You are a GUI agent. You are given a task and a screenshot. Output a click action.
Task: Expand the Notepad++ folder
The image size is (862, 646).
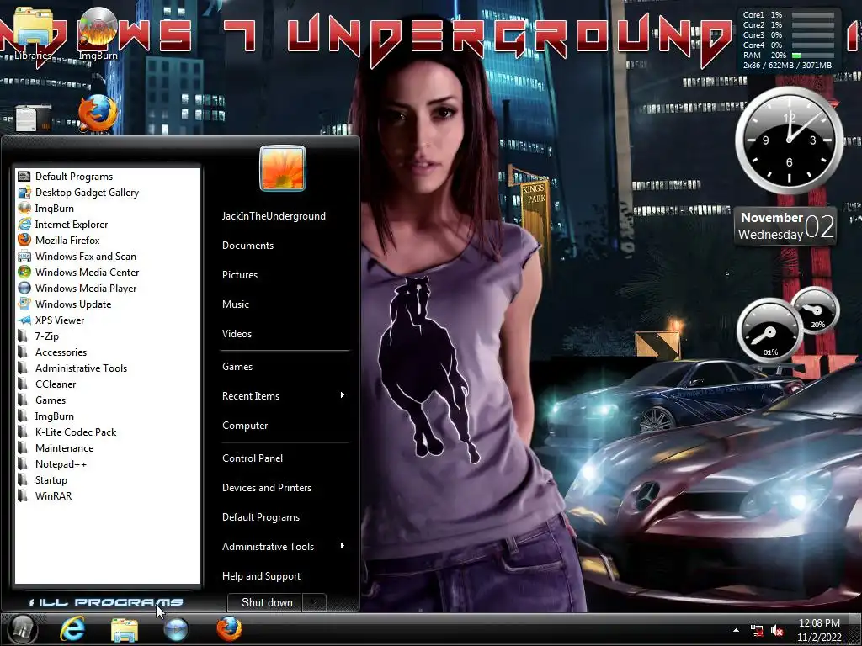click(x=107, y=463)
